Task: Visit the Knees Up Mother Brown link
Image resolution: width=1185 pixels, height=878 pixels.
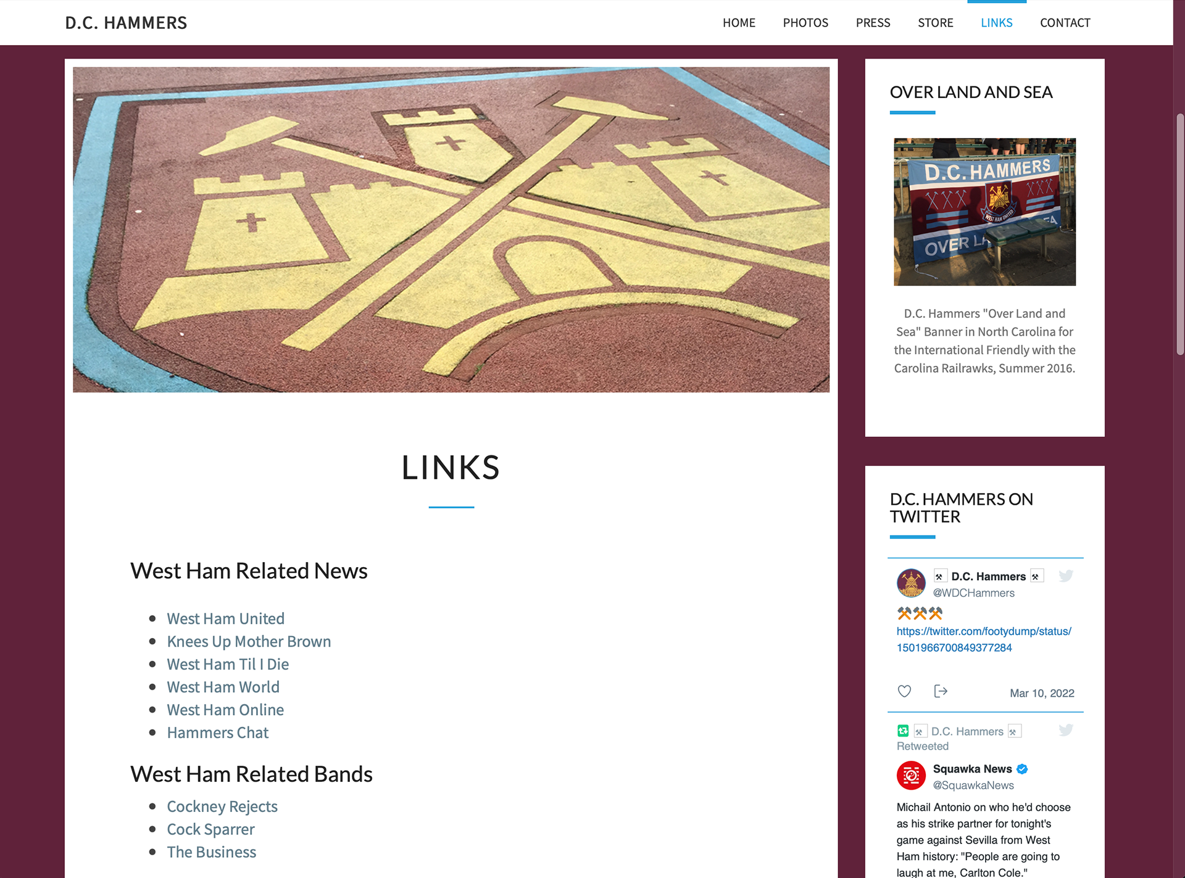Action: coord(249,641)
